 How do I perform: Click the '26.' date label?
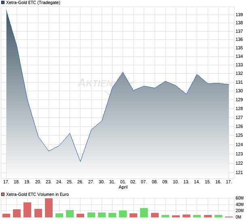click(x=80, y=182)
